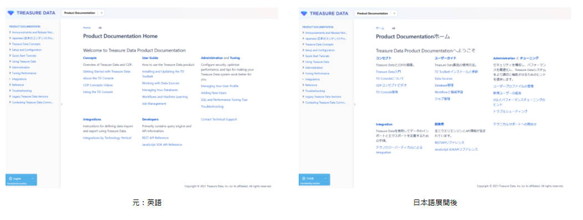Open Troubleshooting link in English main content
This screenshot has height=220, width=583.
212,106
